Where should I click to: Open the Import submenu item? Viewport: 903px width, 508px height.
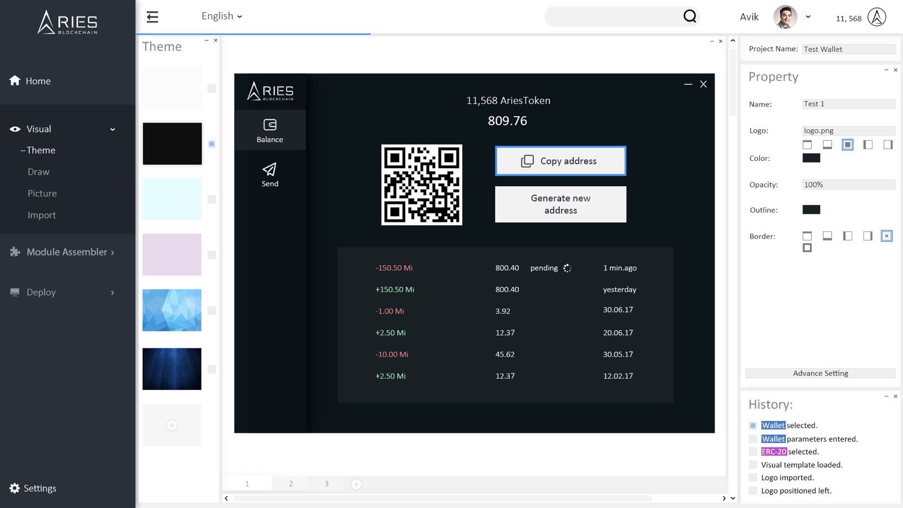42,215
